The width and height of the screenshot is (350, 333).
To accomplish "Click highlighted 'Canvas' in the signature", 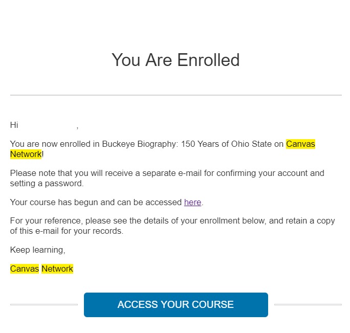I will tap(25, 269).
